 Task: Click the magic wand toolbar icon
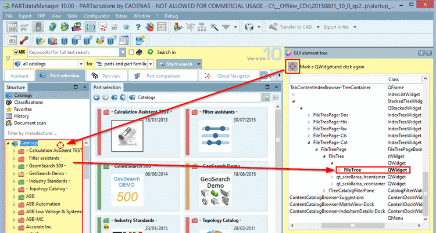pos(214,27)
